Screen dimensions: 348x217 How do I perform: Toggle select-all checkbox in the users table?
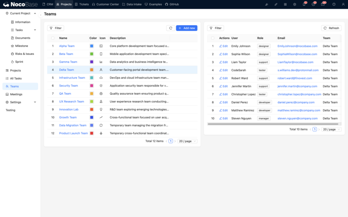[x=213, y=38]
